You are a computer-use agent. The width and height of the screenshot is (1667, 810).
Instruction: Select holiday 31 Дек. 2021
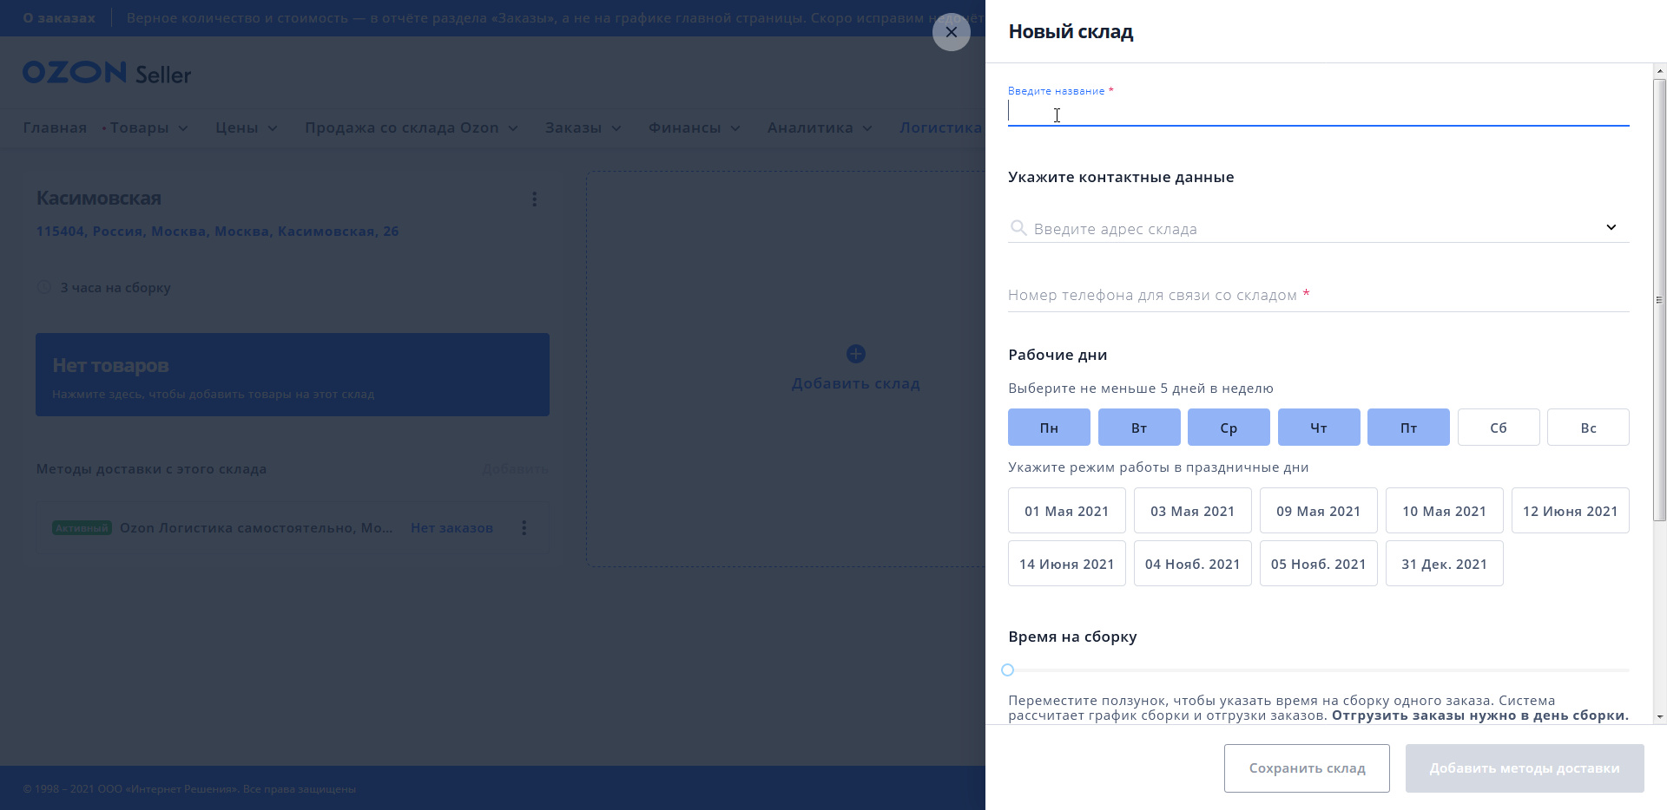(1445, 564)
